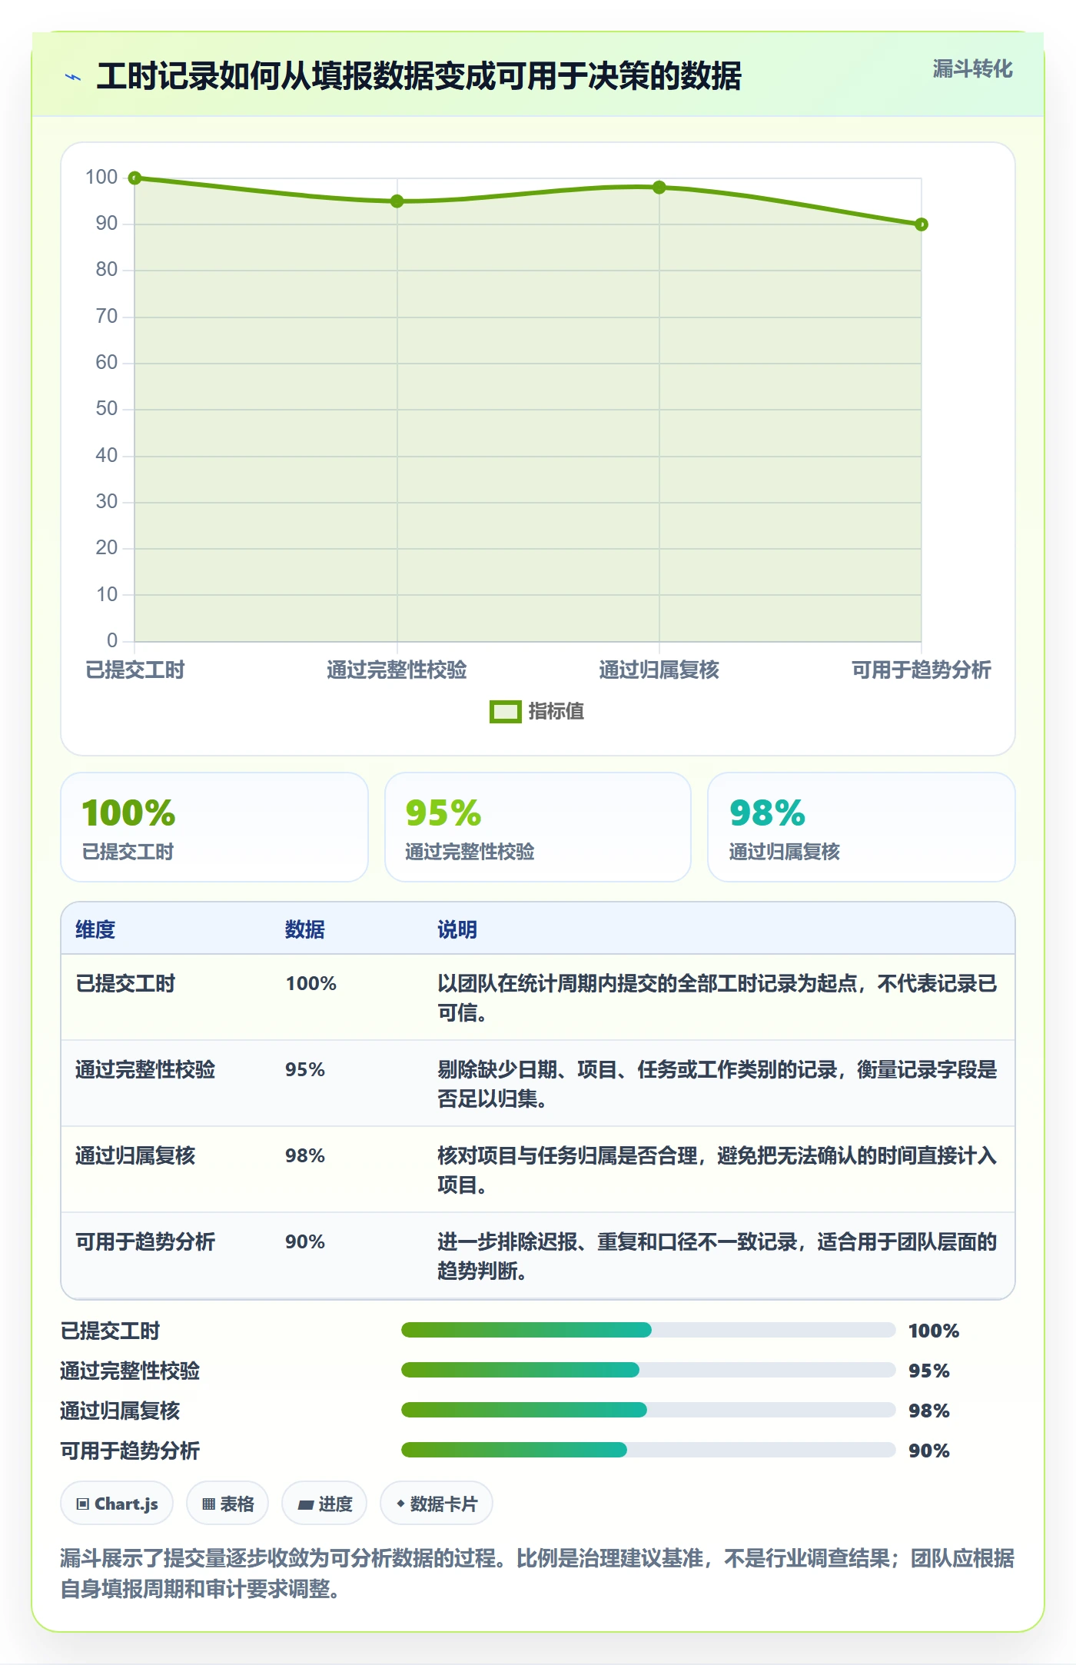
Task: Click the description starting 核对项目与任务归属
Action: click(717, 1171)
